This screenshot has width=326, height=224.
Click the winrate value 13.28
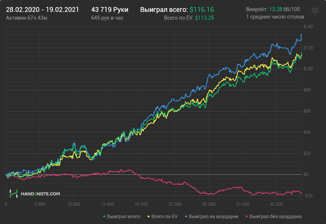tap(276, 9)
